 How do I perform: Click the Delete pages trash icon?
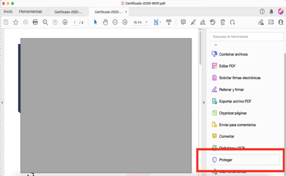[223, 22]
